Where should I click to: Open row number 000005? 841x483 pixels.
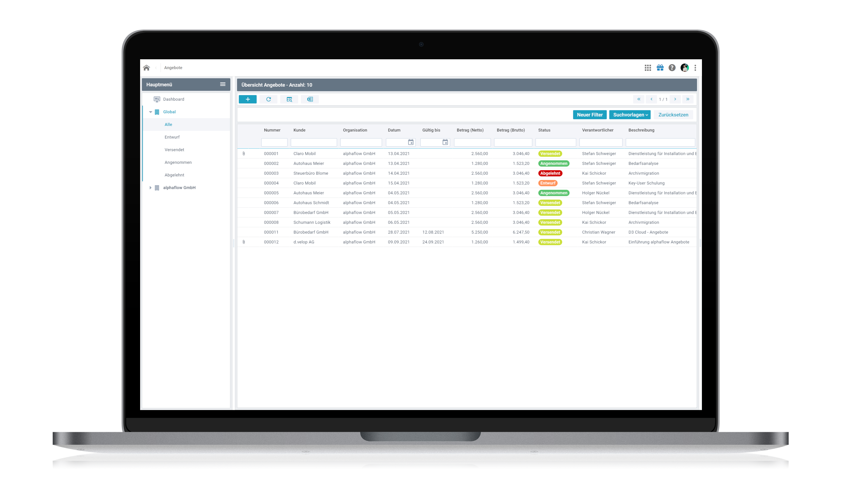coord(271,193)
